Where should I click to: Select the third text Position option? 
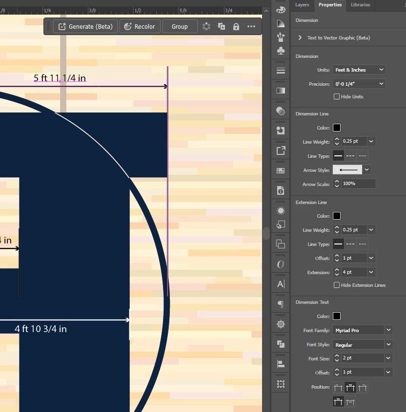coord(362,388)
